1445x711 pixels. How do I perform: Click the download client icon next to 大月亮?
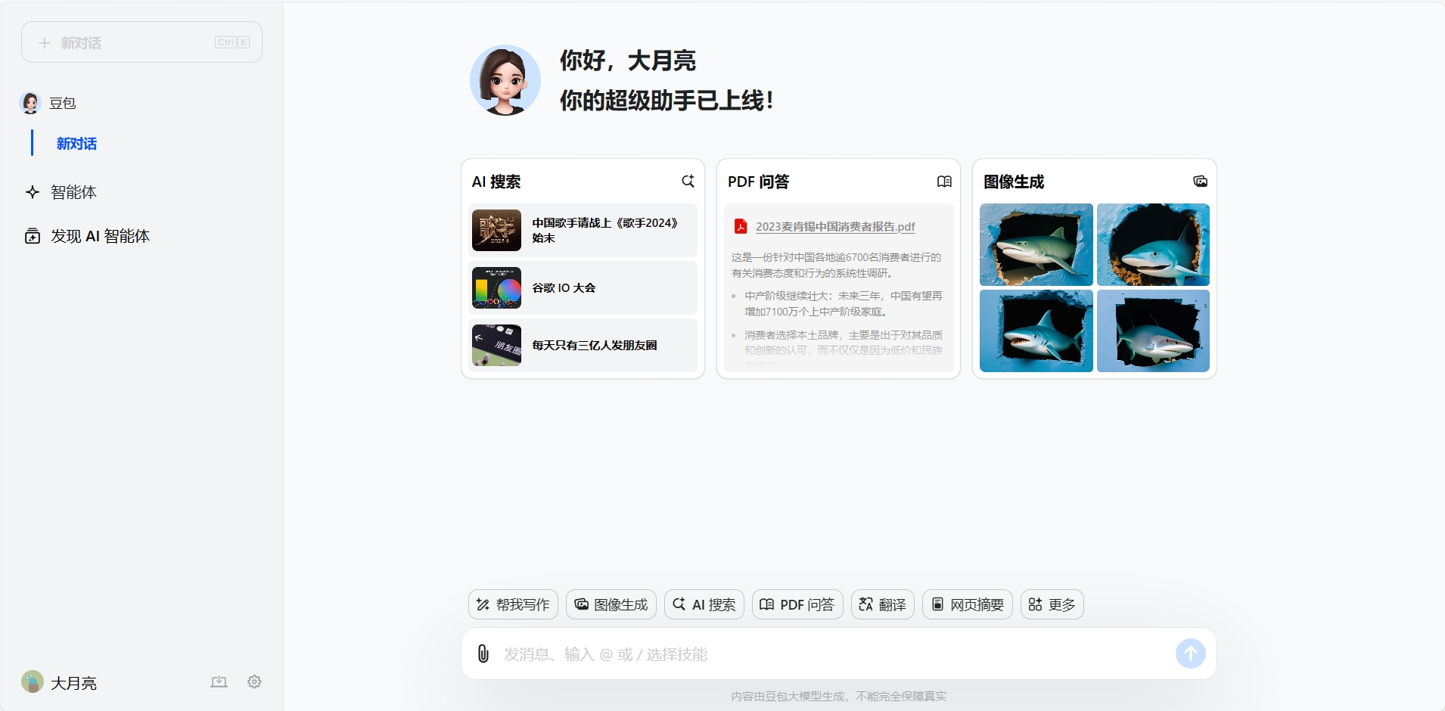[218, 682]
